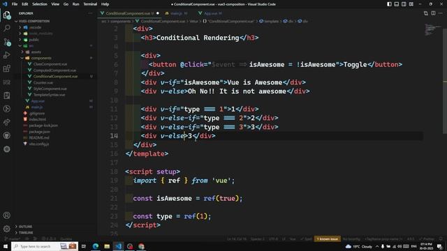
Task: Open the Manage gear icon
Action: [x=7, y=229]
